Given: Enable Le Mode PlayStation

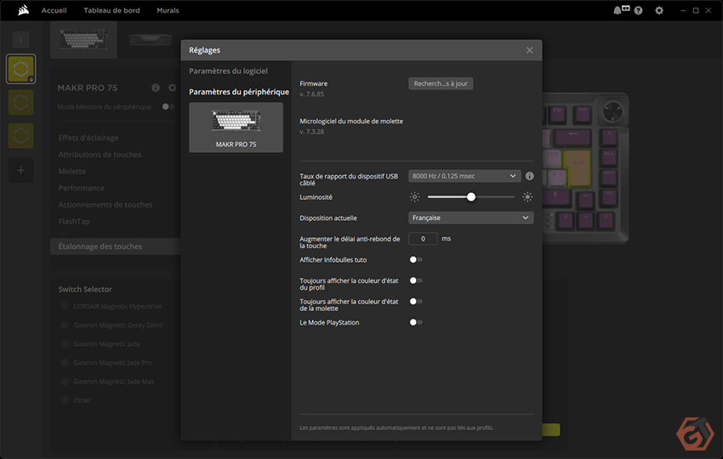Looking at the screenshot, I should (x=416, y=323).
